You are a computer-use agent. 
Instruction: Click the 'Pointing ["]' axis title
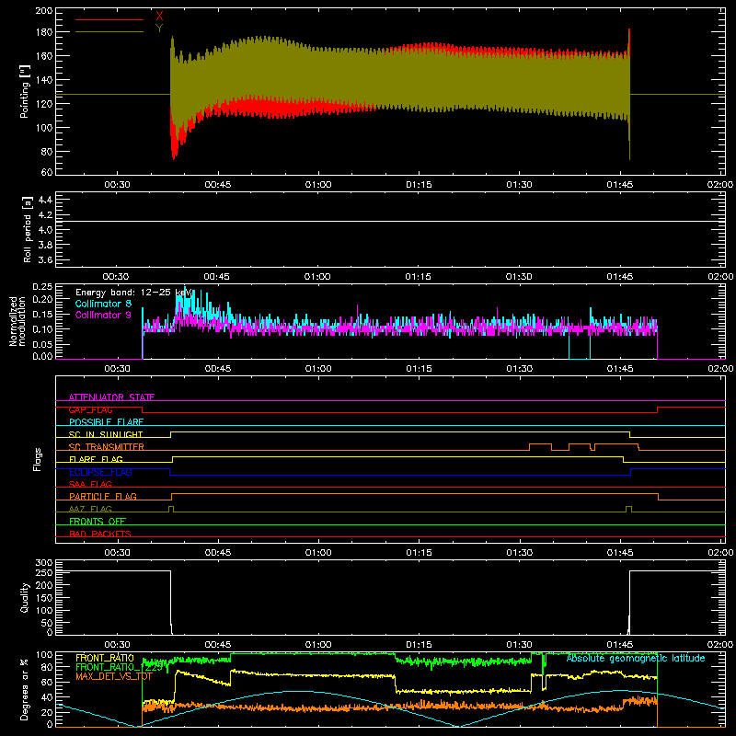tap(25, 91)
